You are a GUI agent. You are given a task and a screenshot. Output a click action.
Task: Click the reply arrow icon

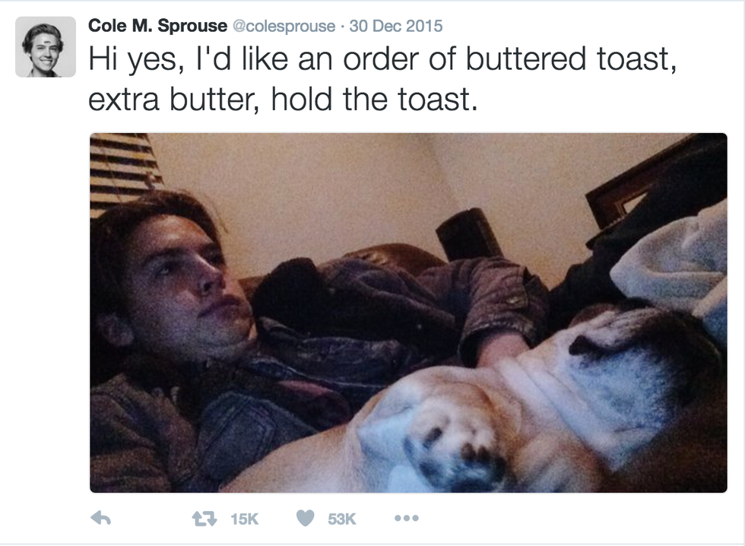point(100,519)
